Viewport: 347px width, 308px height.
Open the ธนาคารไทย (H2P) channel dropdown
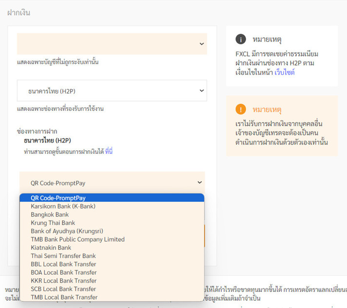click(112, 91)
